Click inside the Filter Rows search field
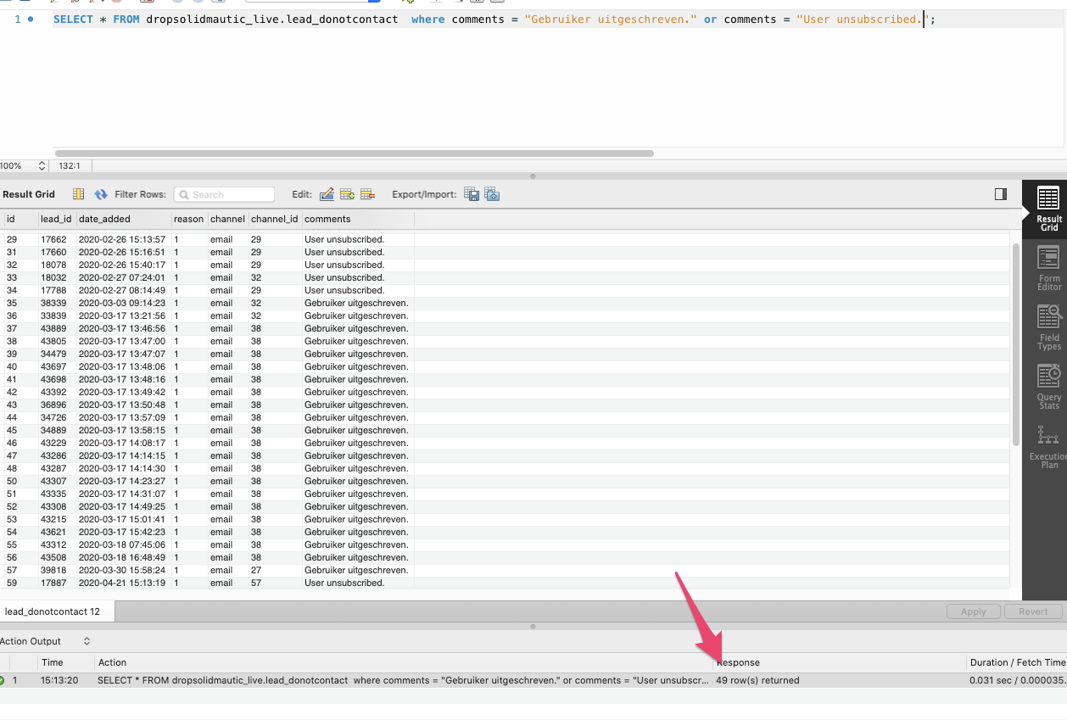Viewport: 1067px width, 720px height. 225,193
